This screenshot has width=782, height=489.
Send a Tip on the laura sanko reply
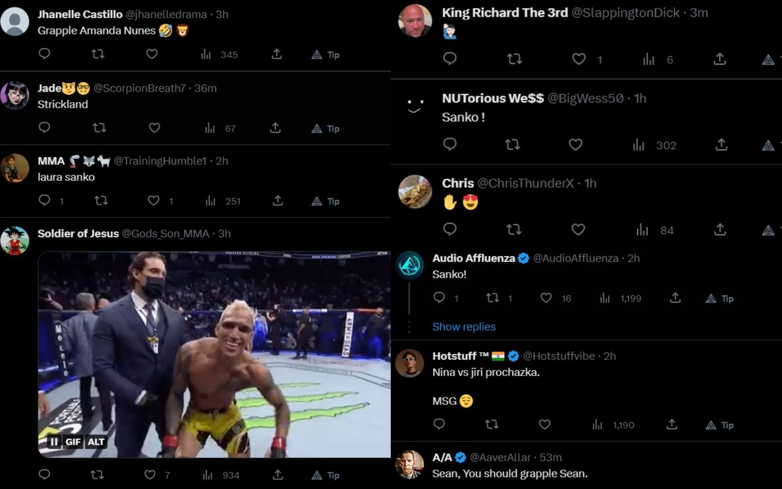[326, 200]
